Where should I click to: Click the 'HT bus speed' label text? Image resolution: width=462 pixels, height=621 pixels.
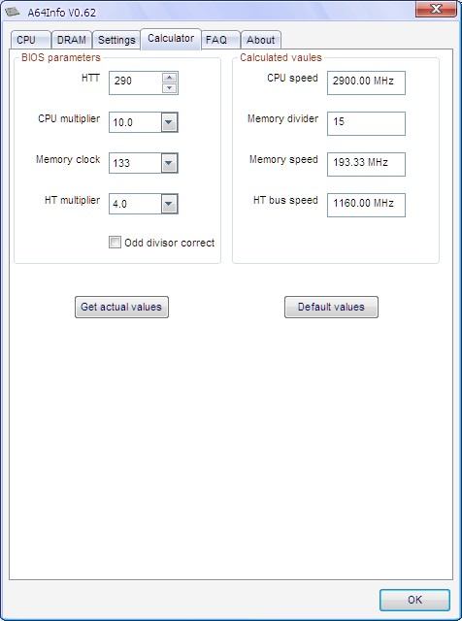pyautogui.click(x=285, y=201)
